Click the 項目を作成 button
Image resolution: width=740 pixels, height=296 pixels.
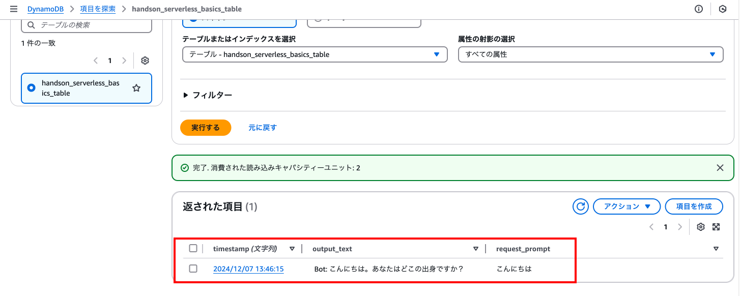click(x=694, y=206)
